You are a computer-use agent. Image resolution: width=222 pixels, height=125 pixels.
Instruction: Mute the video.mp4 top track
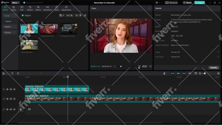[x=14, y=89]
